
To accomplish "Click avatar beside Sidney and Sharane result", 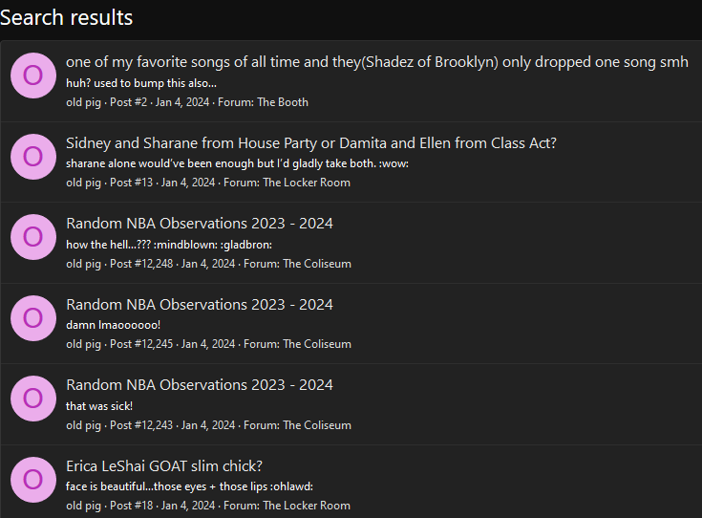I will (32, 156).
